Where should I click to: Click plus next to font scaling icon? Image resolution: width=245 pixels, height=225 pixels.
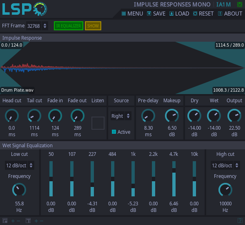[x=36, y=221]
